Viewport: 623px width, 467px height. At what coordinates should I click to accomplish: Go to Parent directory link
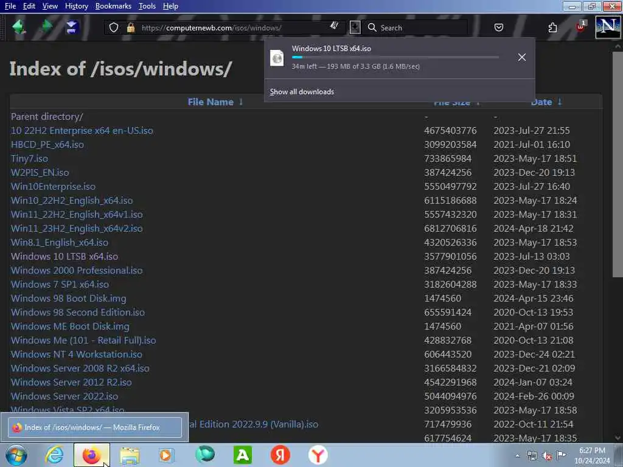point(47,116)
